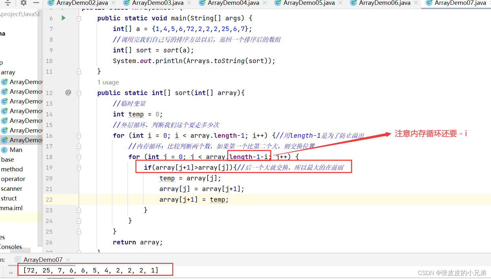This screenshot has width=491, height=279.
Task: Close the ArrayDemo03.java tab
Action: click(x=189, y=3)
